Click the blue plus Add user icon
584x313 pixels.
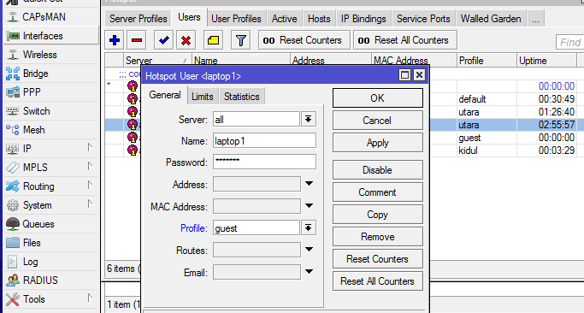pos(115,40)
